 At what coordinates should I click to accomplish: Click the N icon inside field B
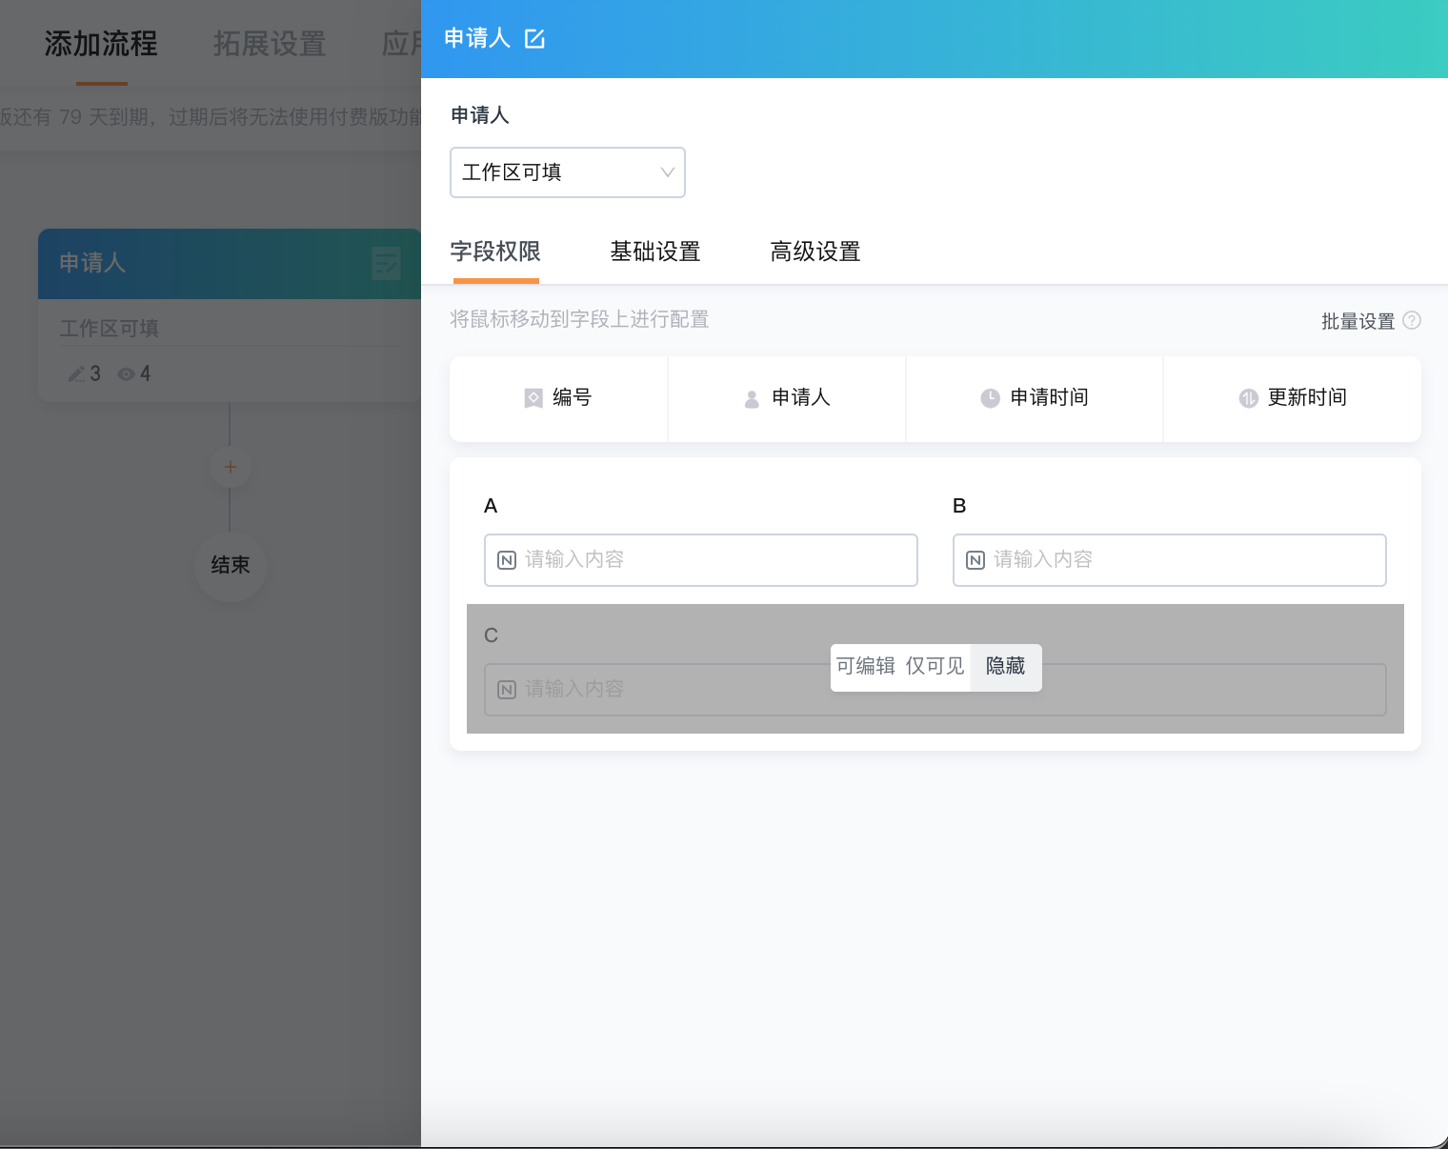[x=975, y=560]
